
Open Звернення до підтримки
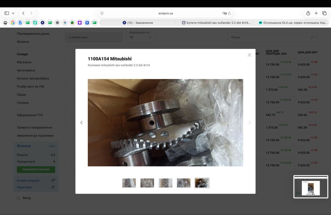35,136
